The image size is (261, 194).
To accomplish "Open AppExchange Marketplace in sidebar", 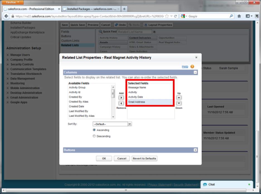I will (x=27, y=32).
